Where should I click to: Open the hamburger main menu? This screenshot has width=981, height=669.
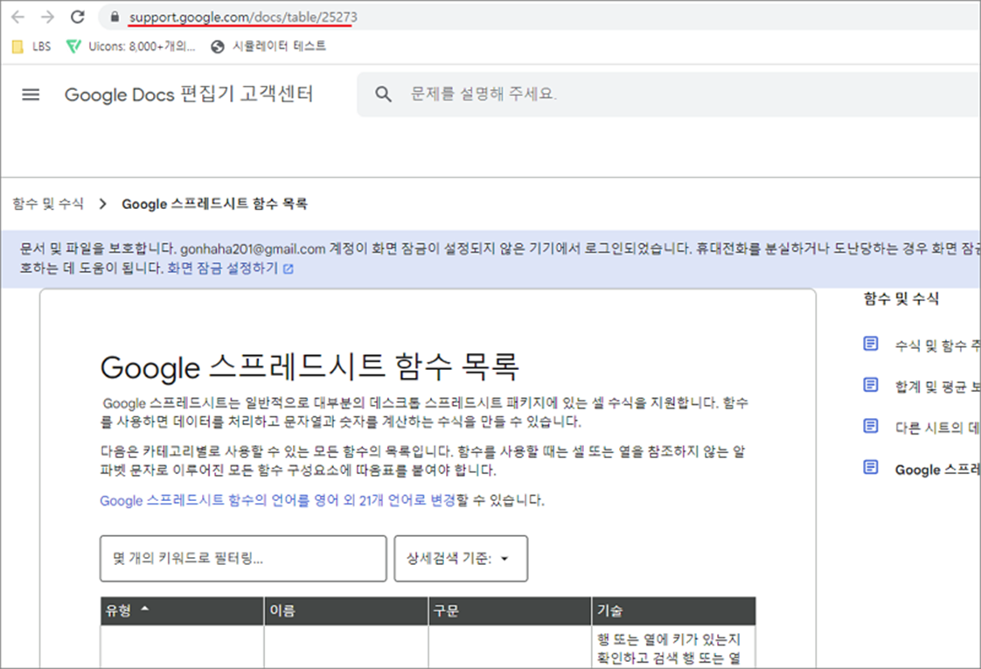[31, 94]
